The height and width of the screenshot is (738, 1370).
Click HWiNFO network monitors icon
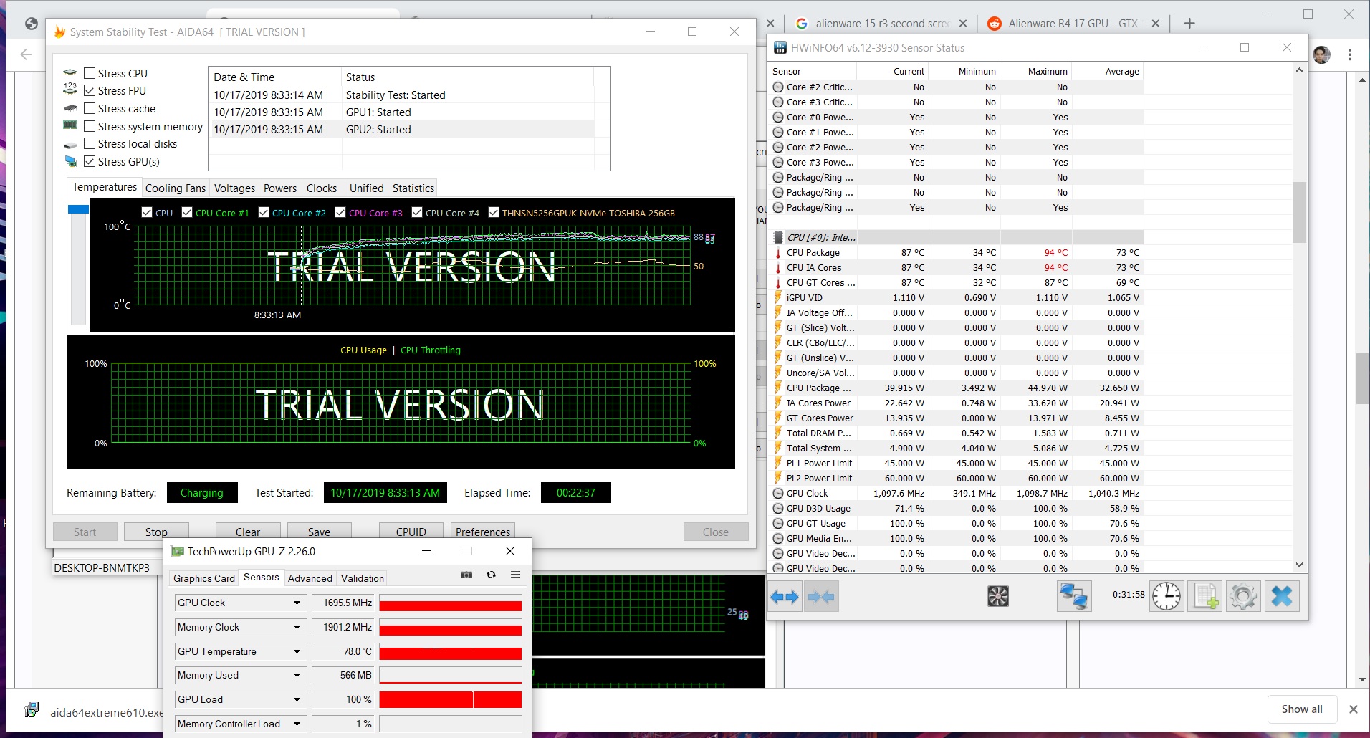tap(1073, 596)
